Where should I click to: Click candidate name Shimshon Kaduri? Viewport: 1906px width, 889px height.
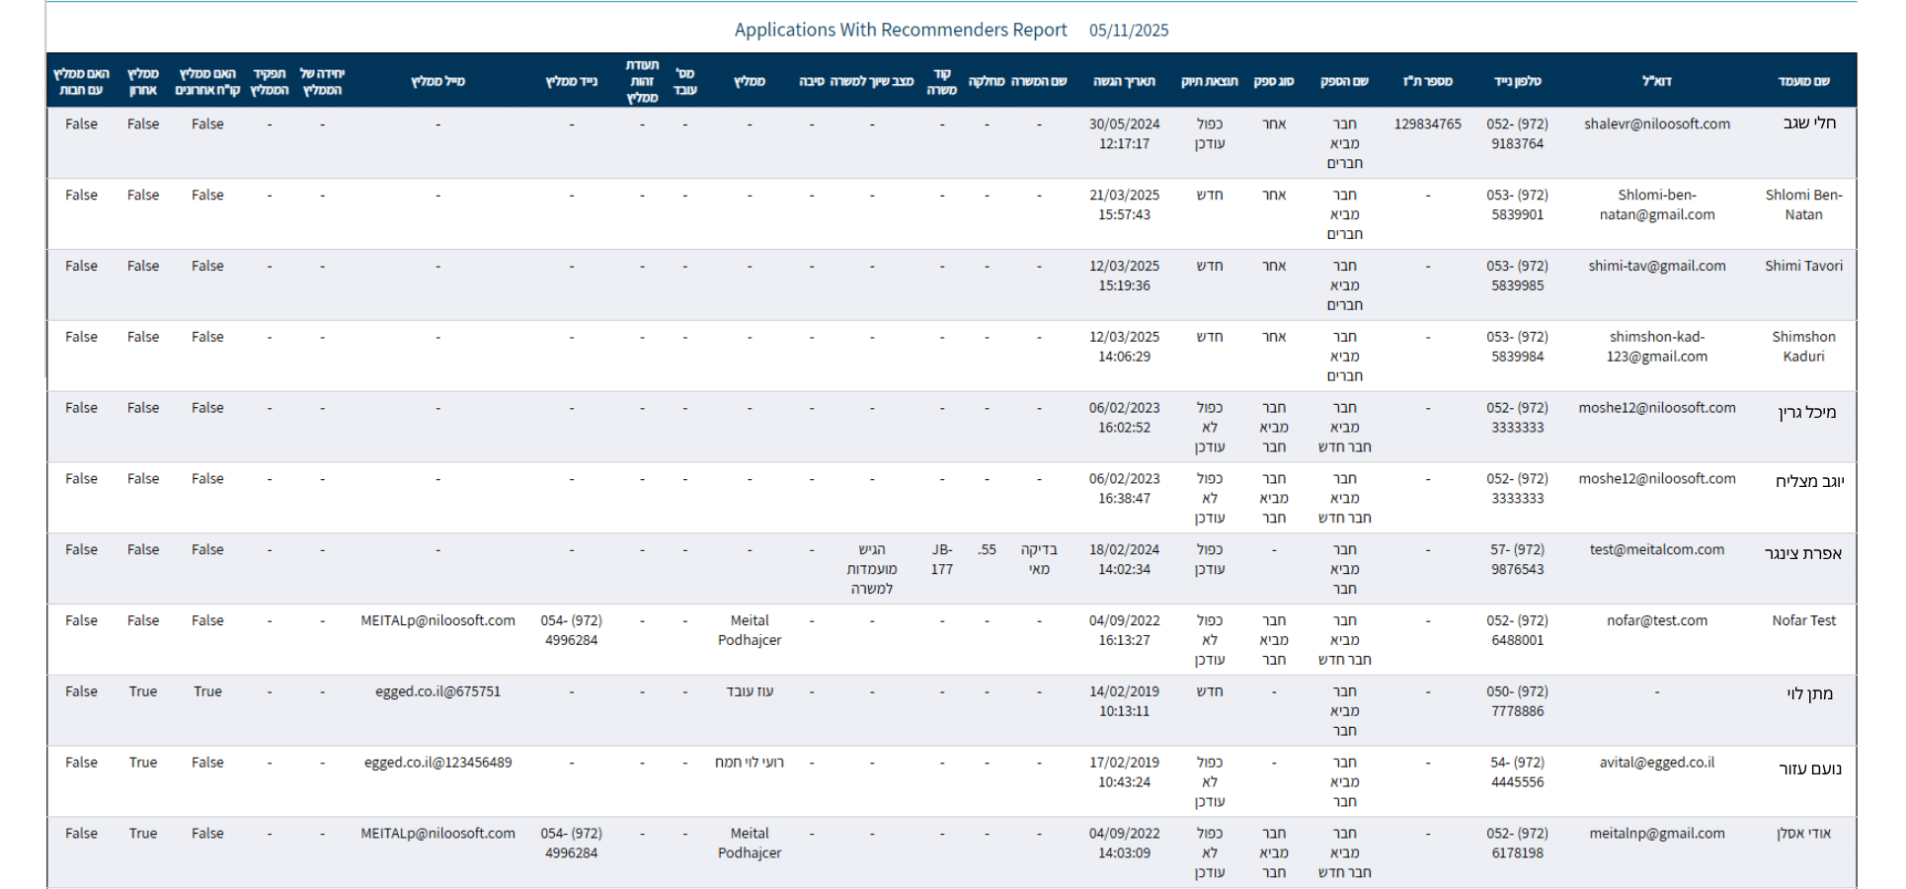(x=1802, y=347)
